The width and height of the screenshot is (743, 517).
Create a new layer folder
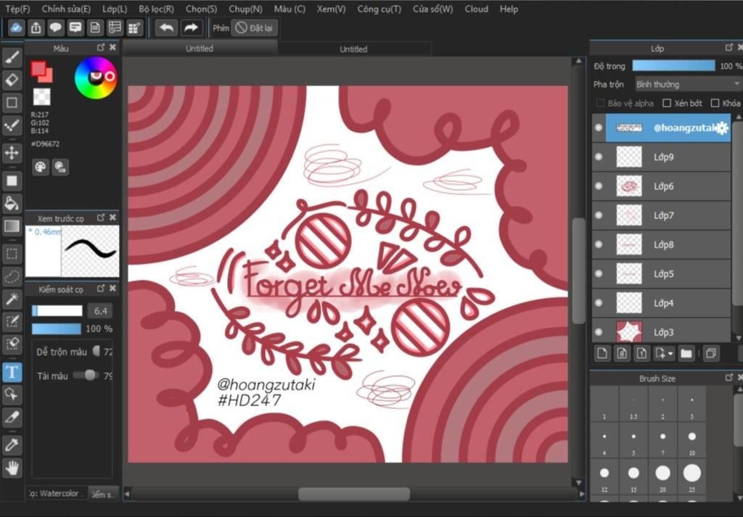coord(686,353)
